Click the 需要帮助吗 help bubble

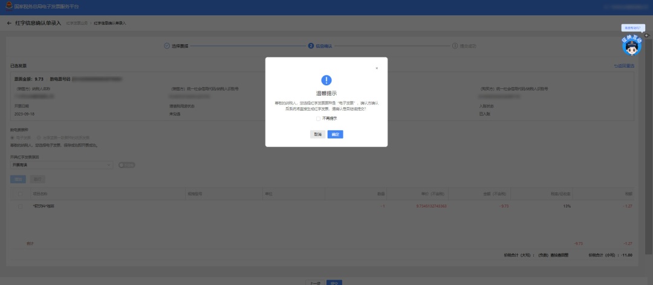click(x=633, y=28)
